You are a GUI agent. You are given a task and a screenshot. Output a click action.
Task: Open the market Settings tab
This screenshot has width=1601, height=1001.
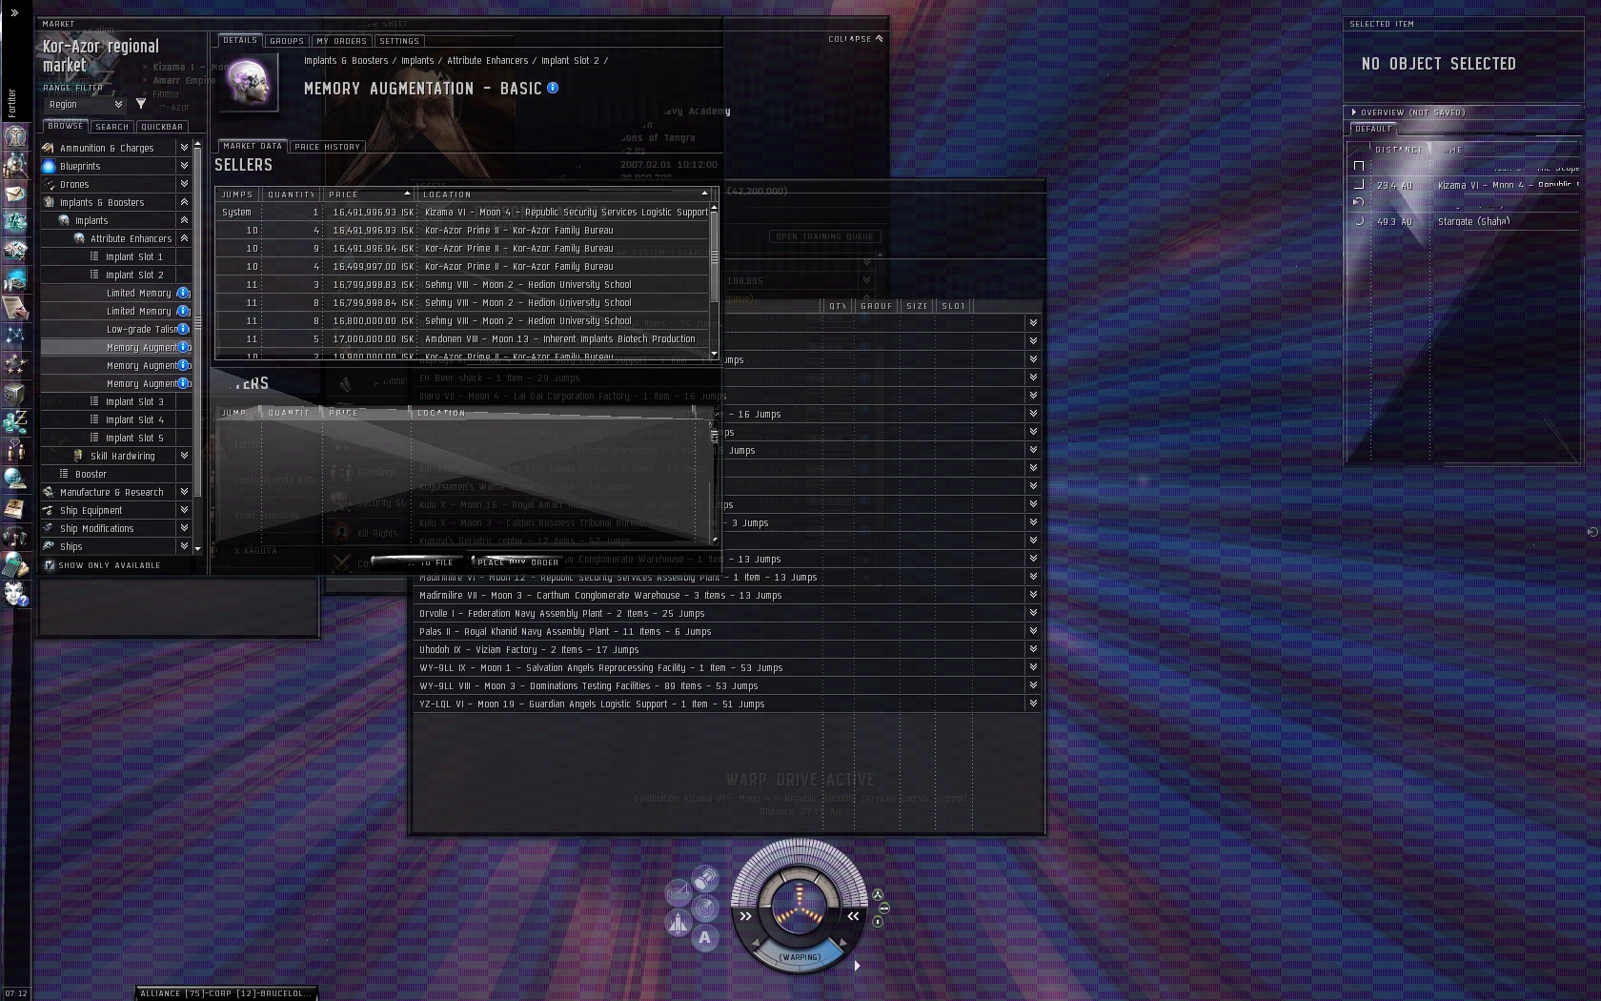click(399, 41)
